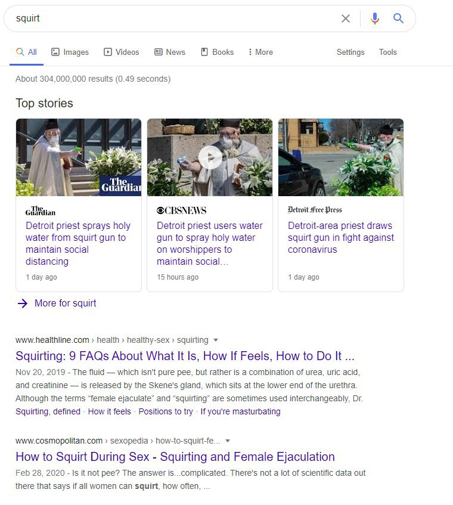Click the 15 hours ago timestamp
453x505 pixels.
click(x=178, y=277)
